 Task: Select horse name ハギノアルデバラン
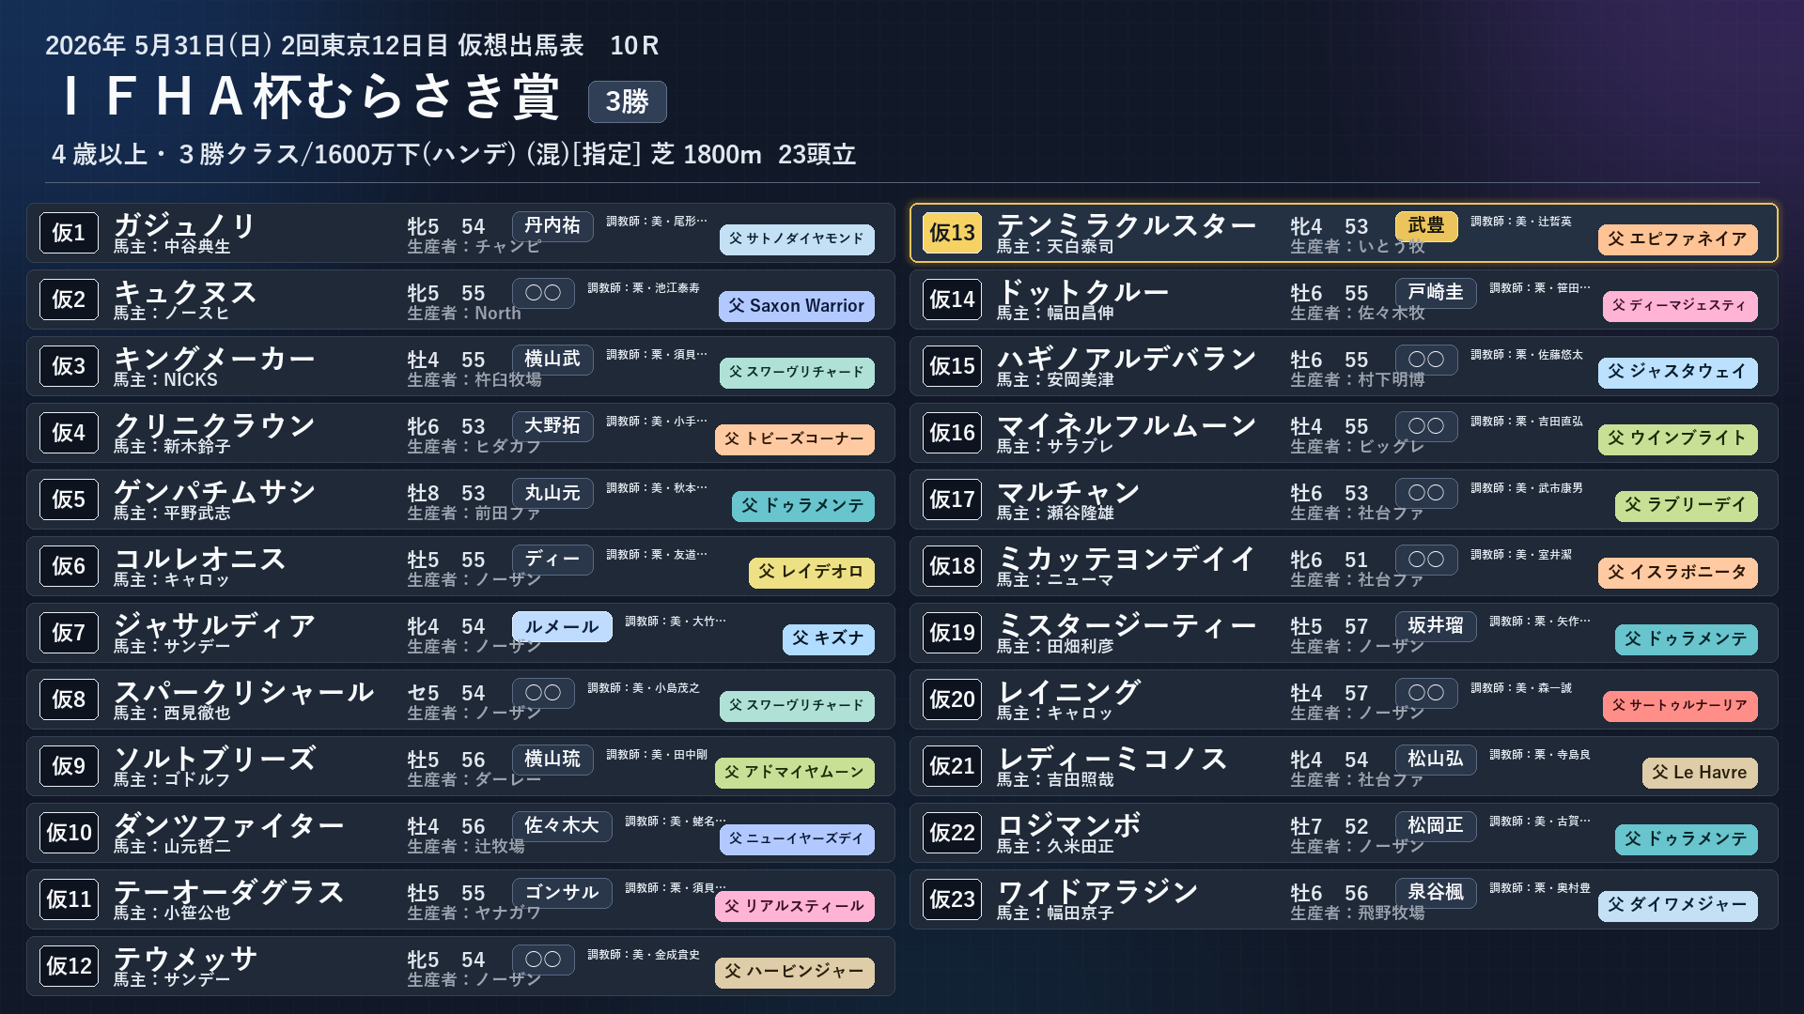click(1127, 359)
